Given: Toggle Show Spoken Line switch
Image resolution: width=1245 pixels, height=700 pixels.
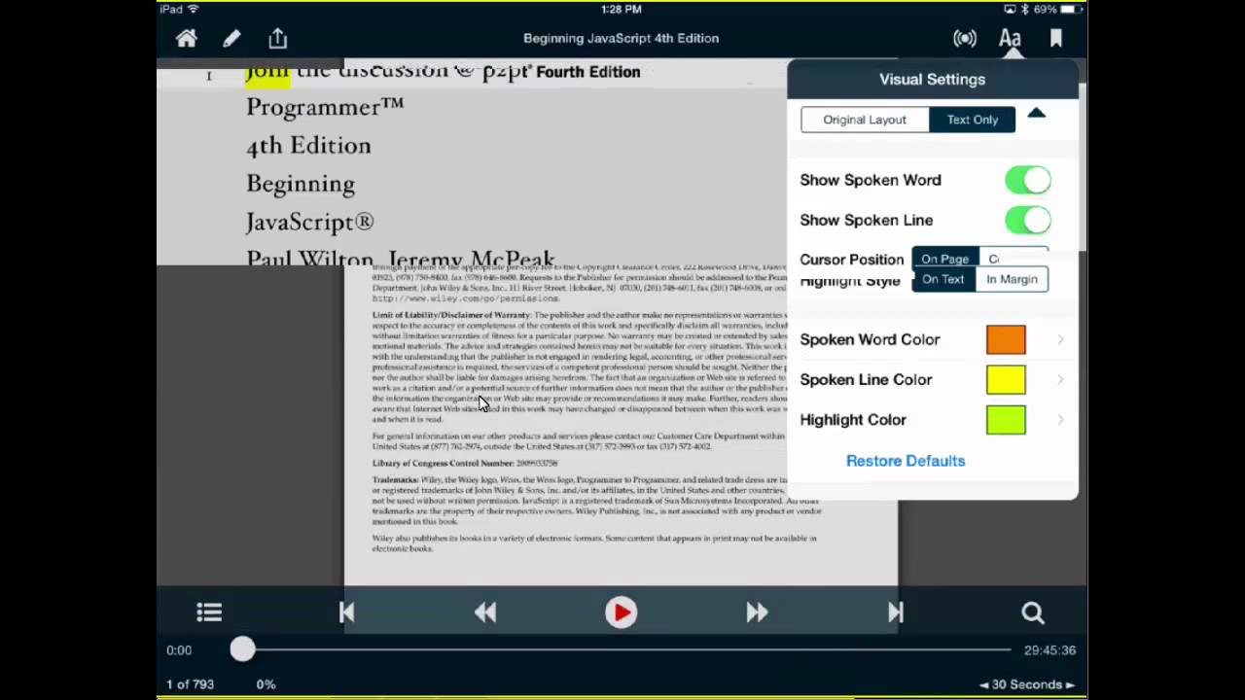Looking at the screenshot, I should coord(1028,220).
